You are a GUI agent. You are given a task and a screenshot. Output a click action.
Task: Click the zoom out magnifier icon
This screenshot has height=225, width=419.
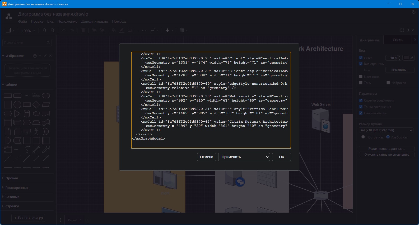[x=53, y=30]
